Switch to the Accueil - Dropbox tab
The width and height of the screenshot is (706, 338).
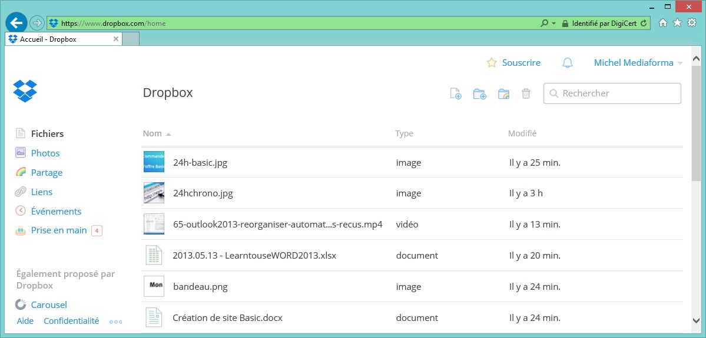click(59, 39)
